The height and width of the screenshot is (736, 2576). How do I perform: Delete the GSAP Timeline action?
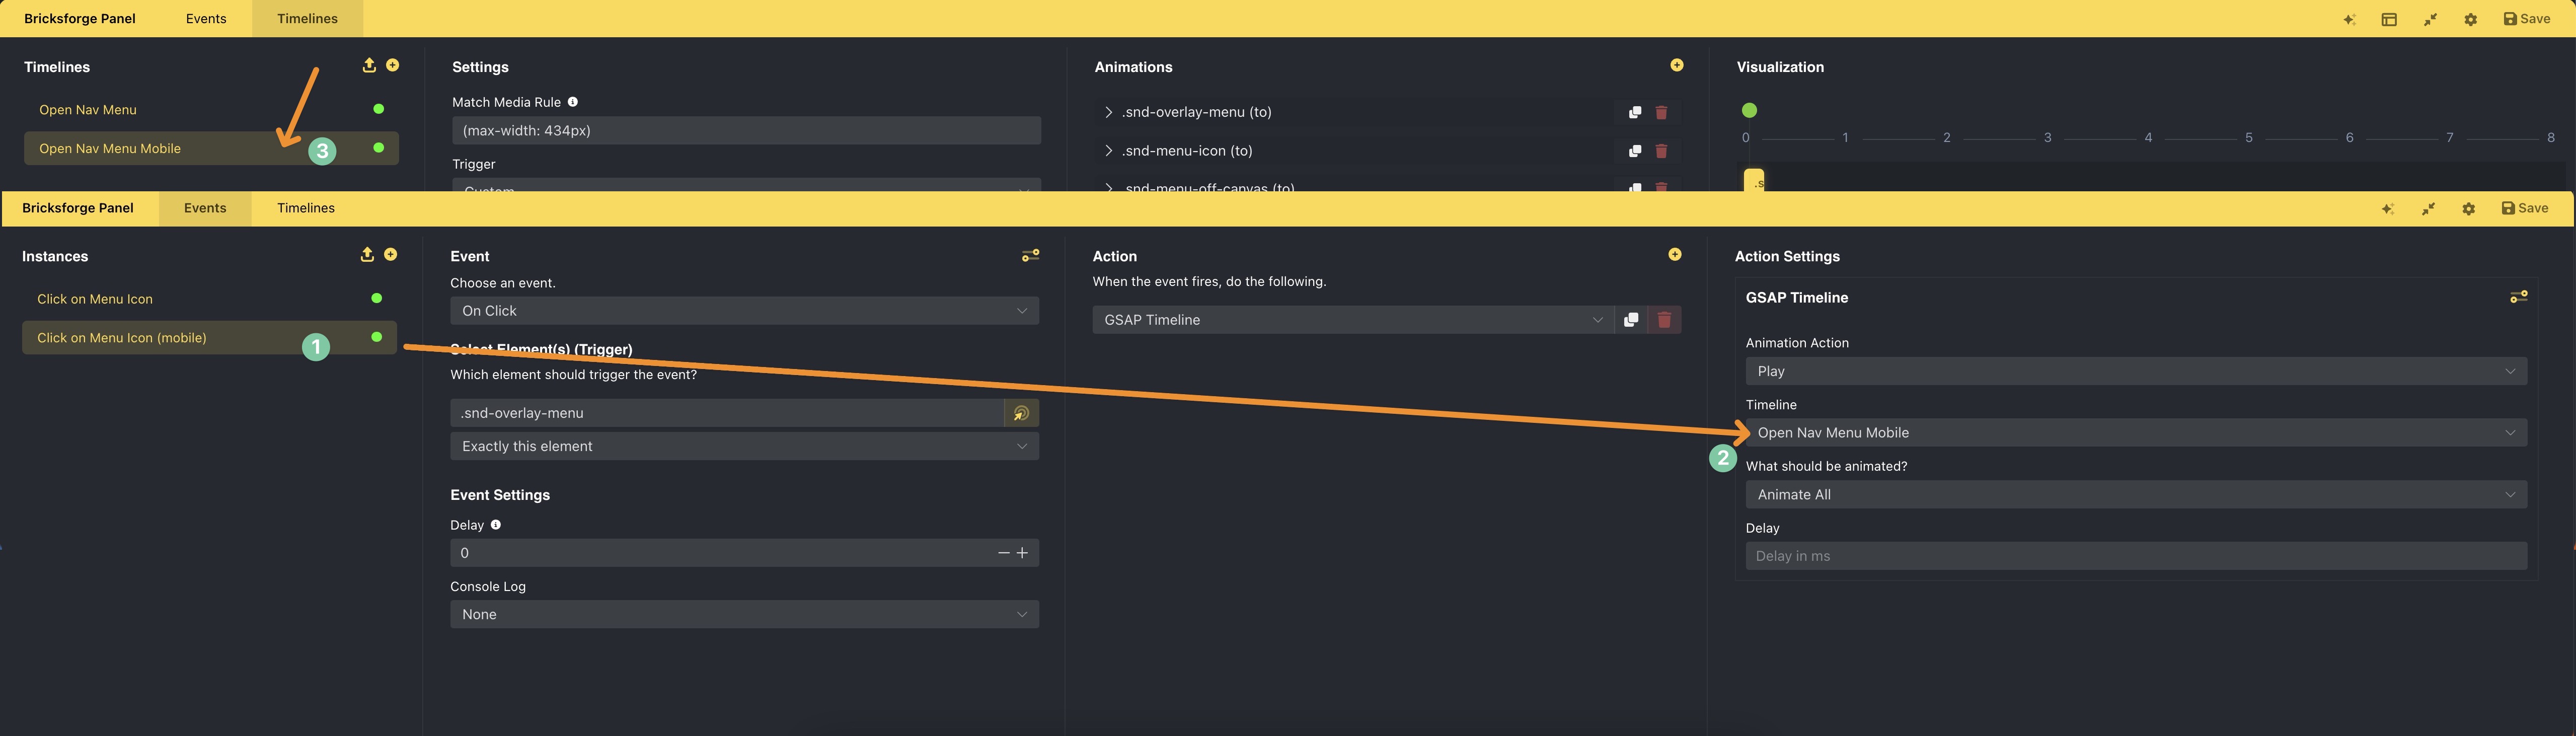coord(1664,320)
